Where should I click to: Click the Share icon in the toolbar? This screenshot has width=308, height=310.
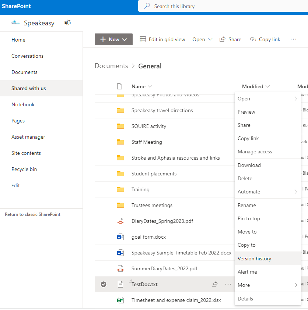[x=223, y=39]
